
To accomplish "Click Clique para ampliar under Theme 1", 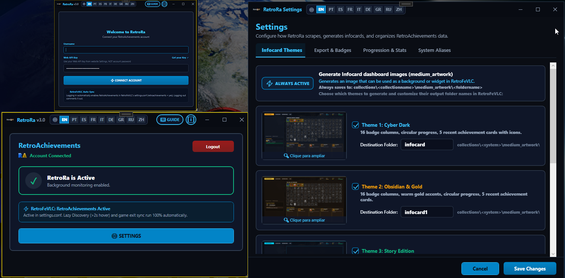I will click(307, 156).
